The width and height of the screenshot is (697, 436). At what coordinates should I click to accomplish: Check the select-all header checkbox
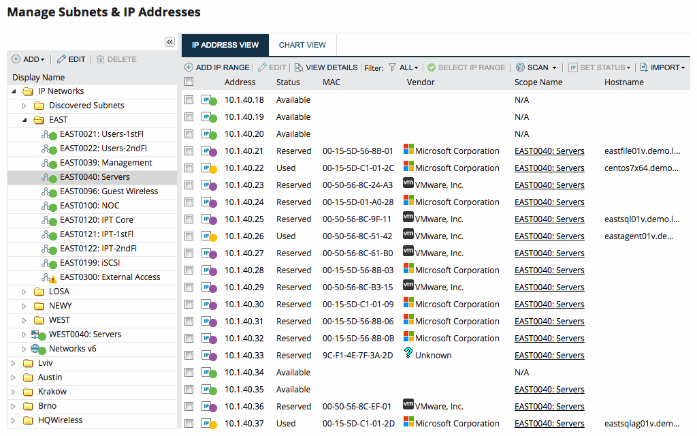coord(189,82)
